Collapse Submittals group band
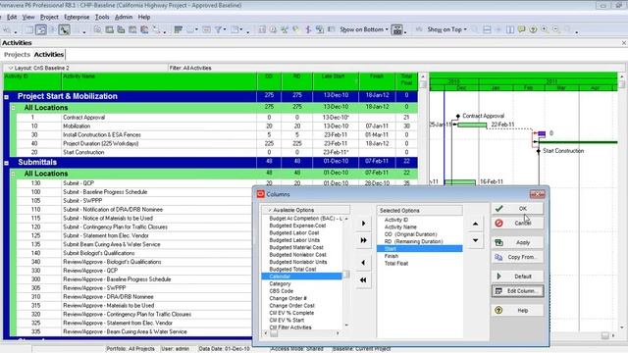628x353 pixels. [x=7, y=163]
